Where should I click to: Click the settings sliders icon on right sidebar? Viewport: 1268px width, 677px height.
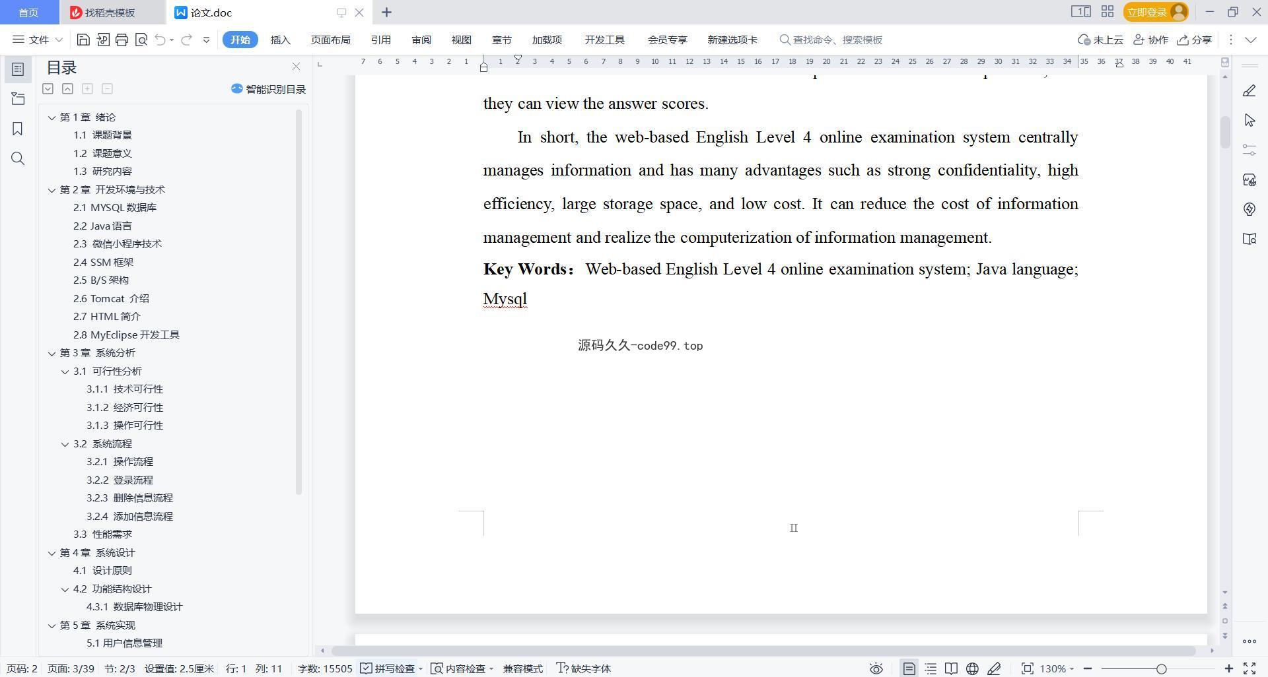1249,150
